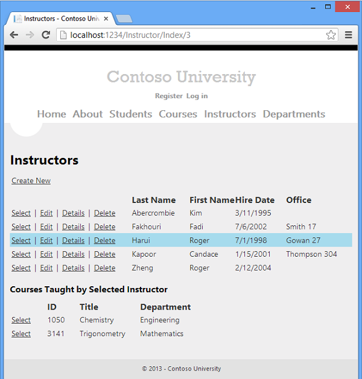Reload the page with refresh icon
The width and height of the screenshot is (362, 379).
tap(45, 35)
